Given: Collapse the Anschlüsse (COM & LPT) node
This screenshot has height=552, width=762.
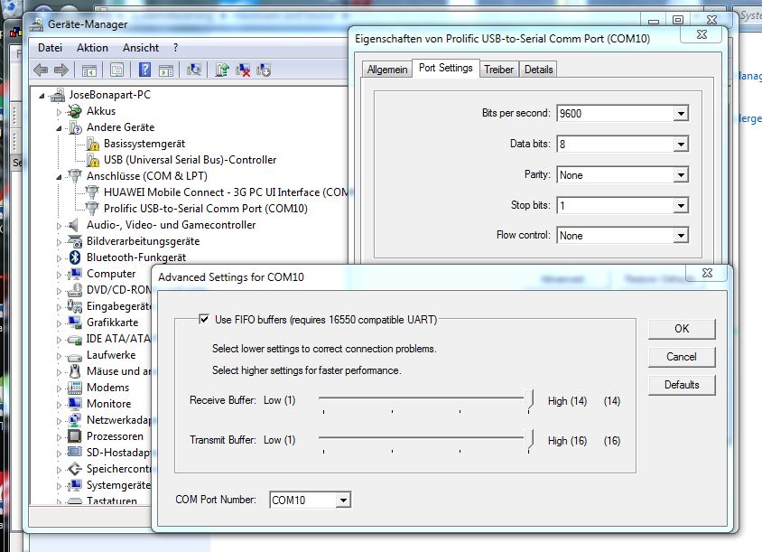Looking at the screenshot, I should point(60,175).
